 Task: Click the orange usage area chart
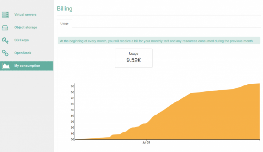point(199,119)
